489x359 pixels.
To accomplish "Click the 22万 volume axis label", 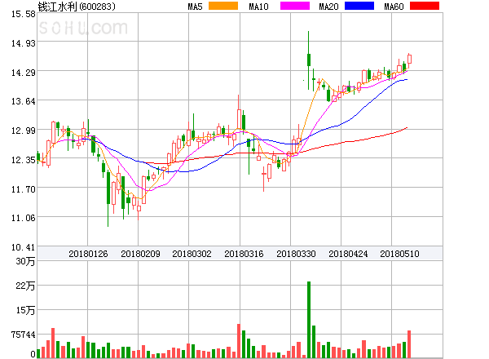I will 25,286.
